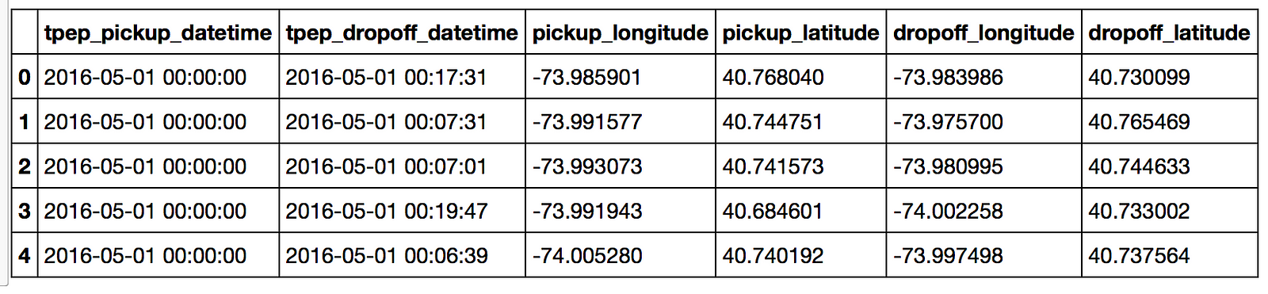The height and width of the screenshot is (294, 1268).
Task: Select row index 1
Action: pos(25,121)
